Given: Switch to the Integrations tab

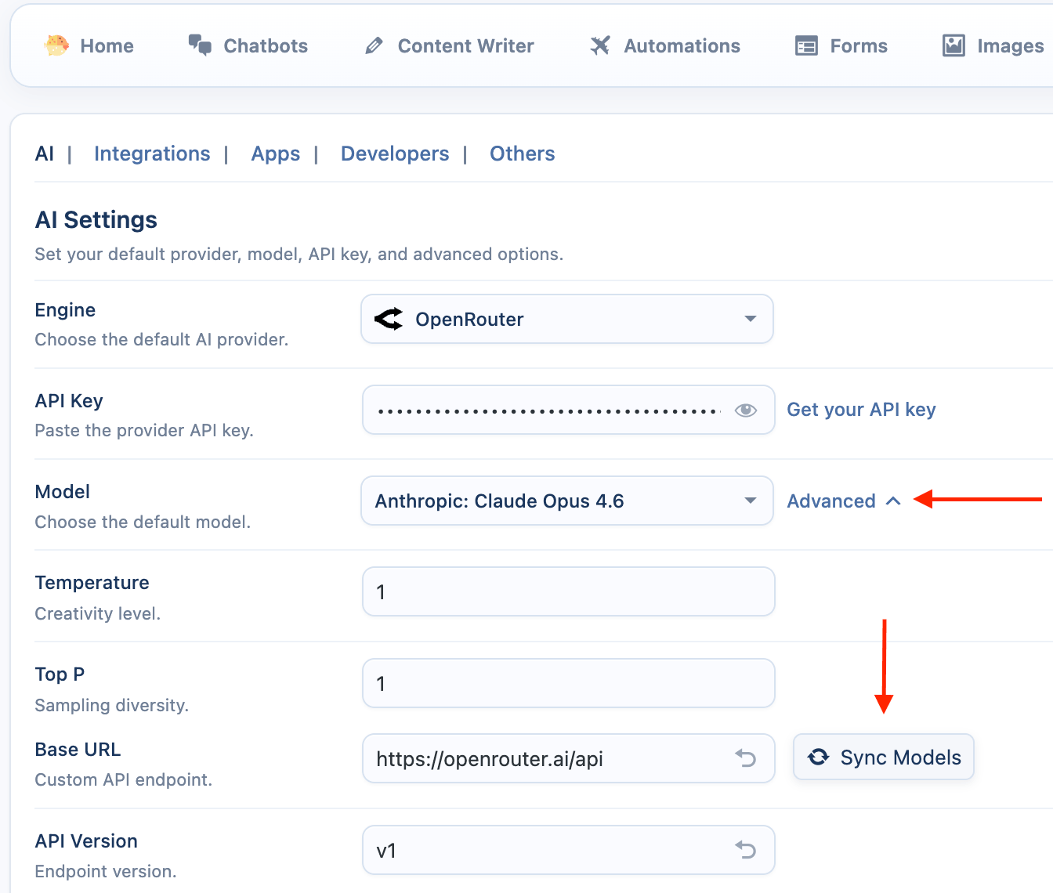Looking at the screenshot, I should [152, 154].
